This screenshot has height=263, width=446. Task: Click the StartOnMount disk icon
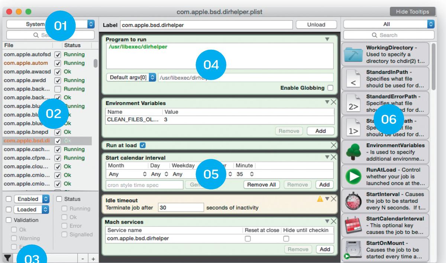(x=353, y=249)
